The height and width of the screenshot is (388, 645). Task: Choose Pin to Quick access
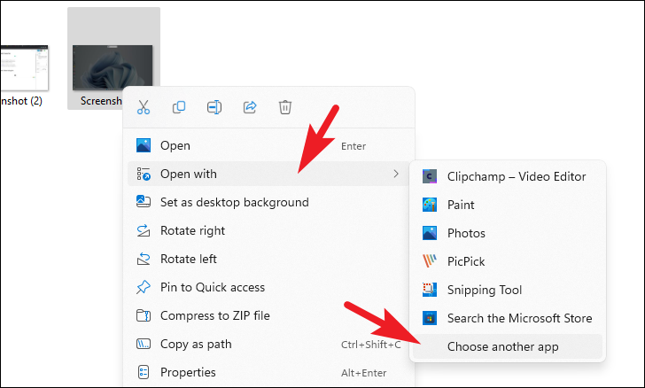(268, 287)
